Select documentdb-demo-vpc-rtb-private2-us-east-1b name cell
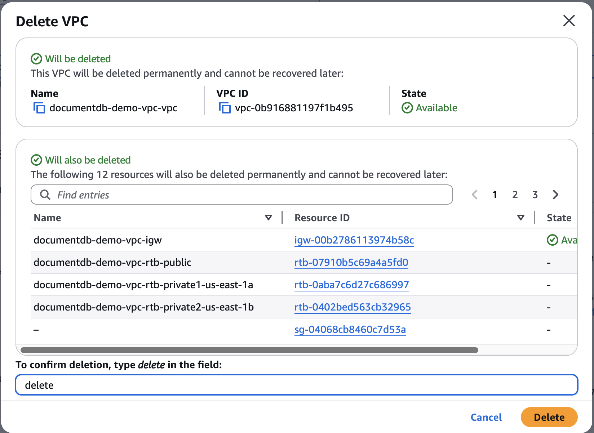Screen dimensions: 594x433 pyautogui.click(x=143, y=307)
